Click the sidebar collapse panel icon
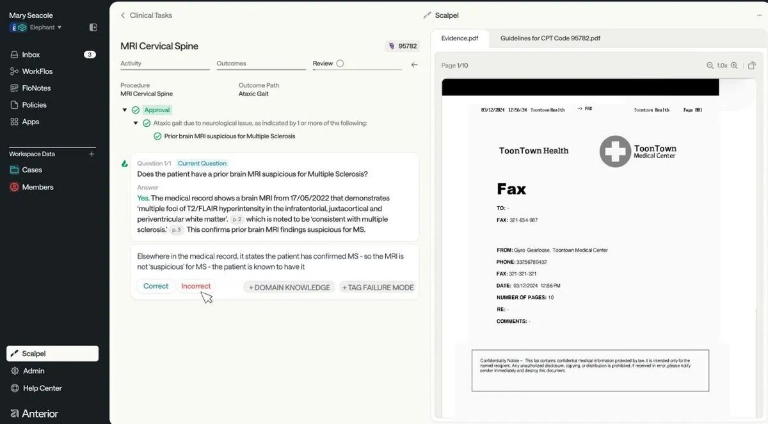 coord(93,28)
